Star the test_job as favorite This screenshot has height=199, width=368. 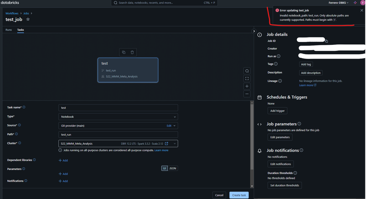(28, 19)
